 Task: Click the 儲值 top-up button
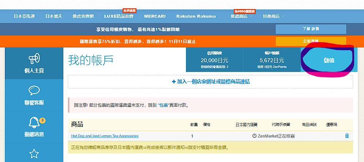329,60
